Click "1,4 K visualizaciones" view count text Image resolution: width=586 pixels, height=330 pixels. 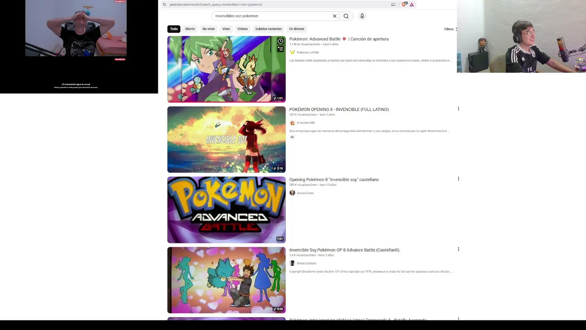[x=303, y=255]
